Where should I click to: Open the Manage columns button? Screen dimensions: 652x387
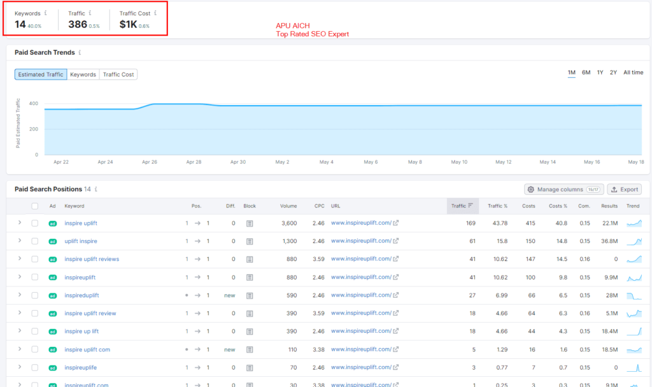tap(563, 189)
